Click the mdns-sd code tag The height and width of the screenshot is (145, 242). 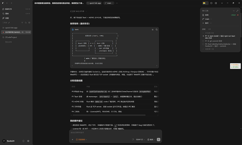[x=99, y=102]
